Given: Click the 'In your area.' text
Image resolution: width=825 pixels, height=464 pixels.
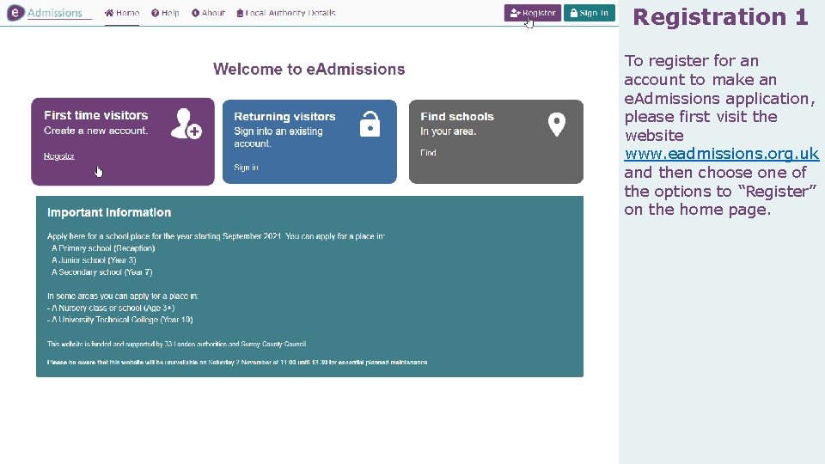Looking at the screenshot, I should (x=448, y=131).
